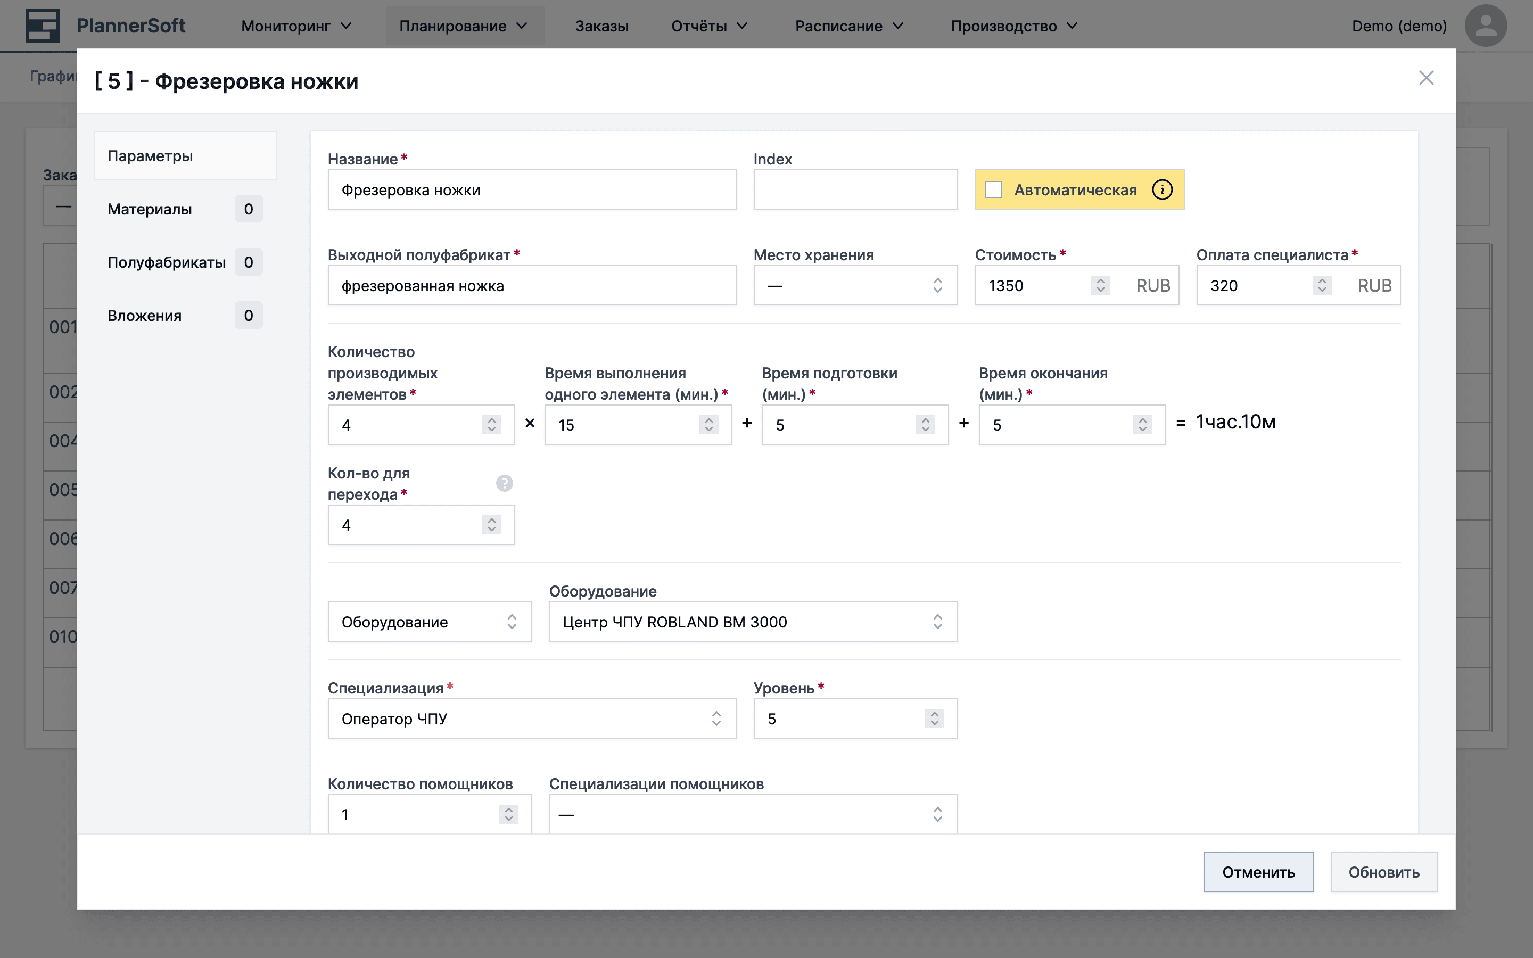Close the Фрезеровка ножки dialog
The height and width of the screenshot is (958, 1533).
tap(1427, 78)
